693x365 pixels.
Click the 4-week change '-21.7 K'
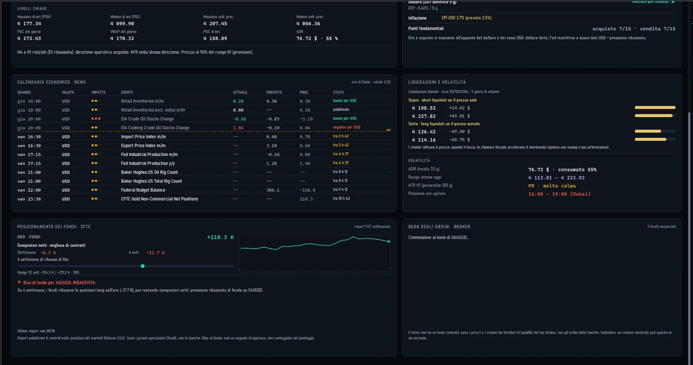click(x=155, y=253)
